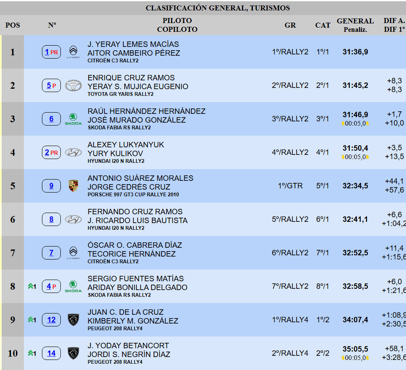Click the Hyundai logo beside Alexey Lukyanyuk

pyautogui.click(x=73, y=153)
